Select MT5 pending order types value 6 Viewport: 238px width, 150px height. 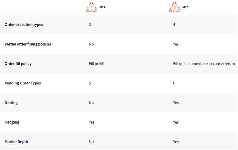[174, 83]
